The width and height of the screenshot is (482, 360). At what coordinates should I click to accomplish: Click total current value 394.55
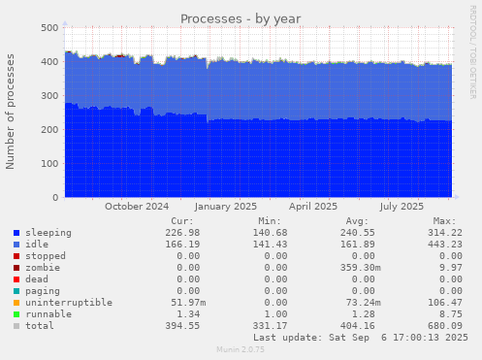point(182,326)
